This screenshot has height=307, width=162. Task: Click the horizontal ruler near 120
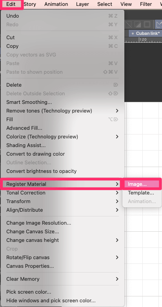point(143,40)
